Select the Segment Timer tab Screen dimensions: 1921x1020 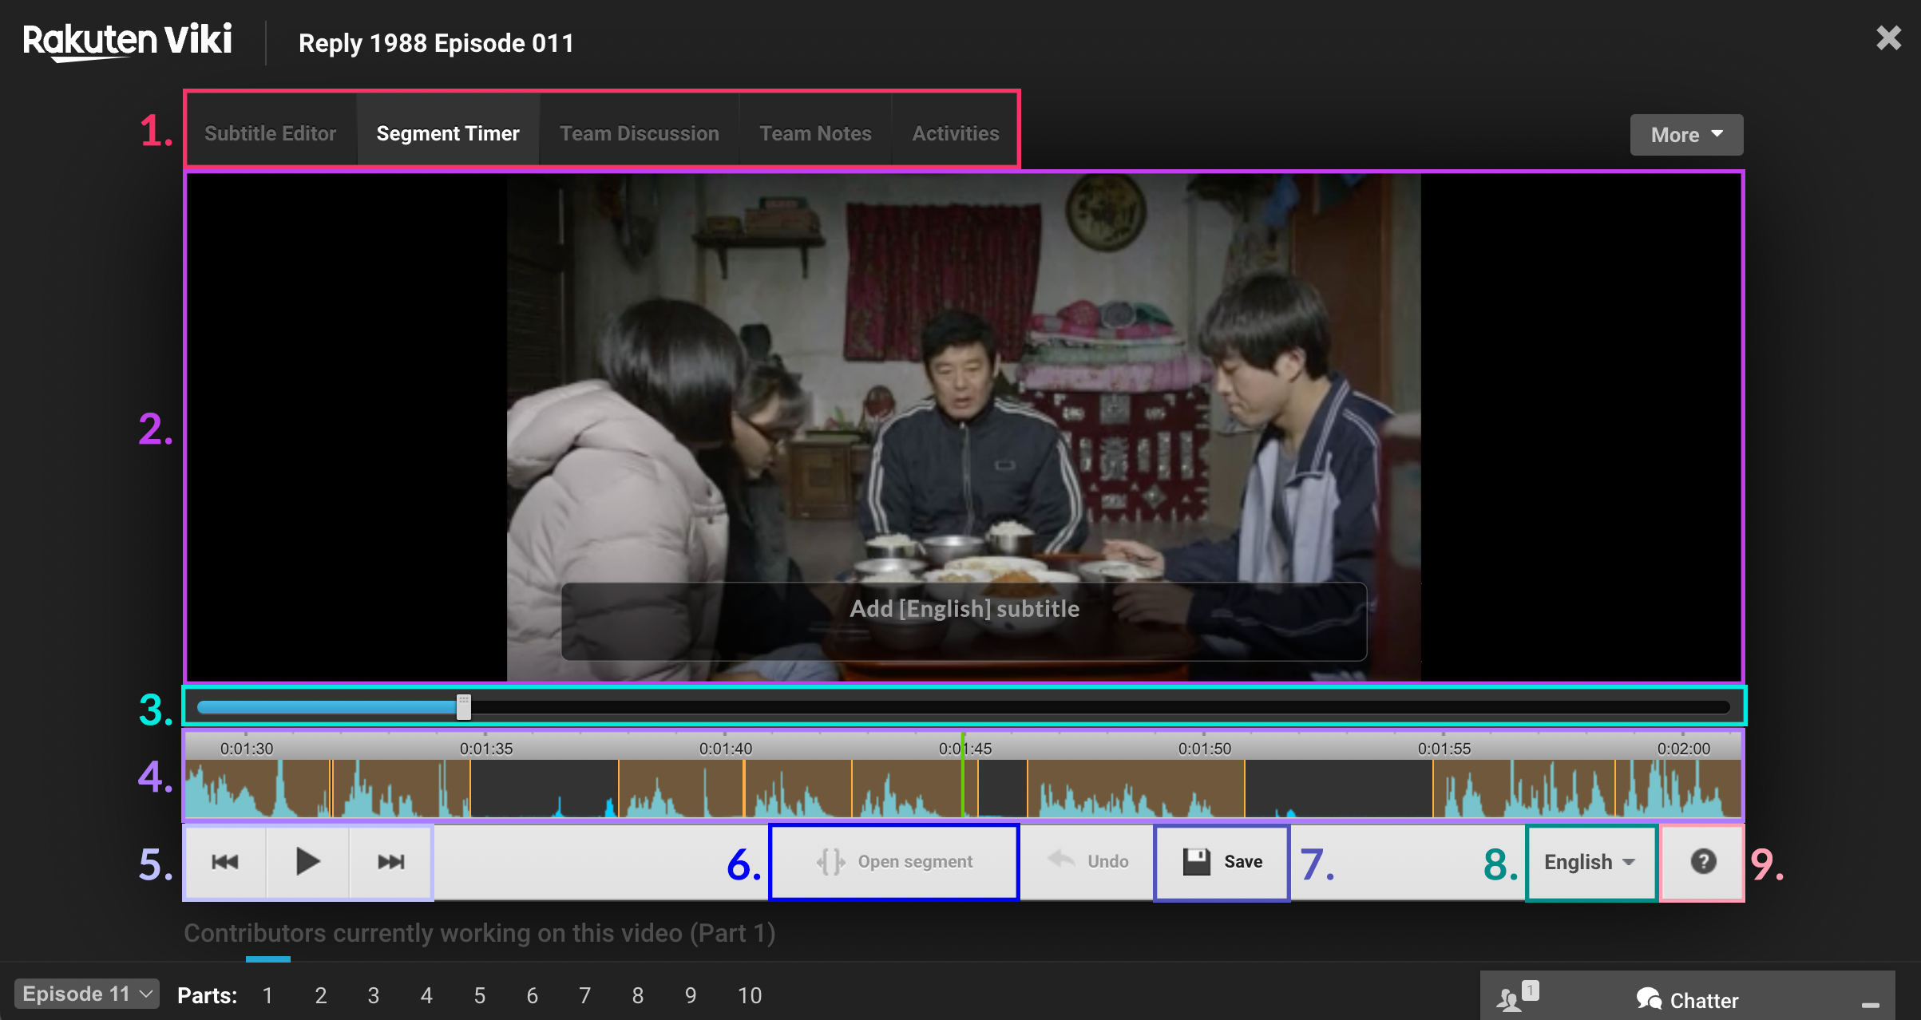(447, 133)
